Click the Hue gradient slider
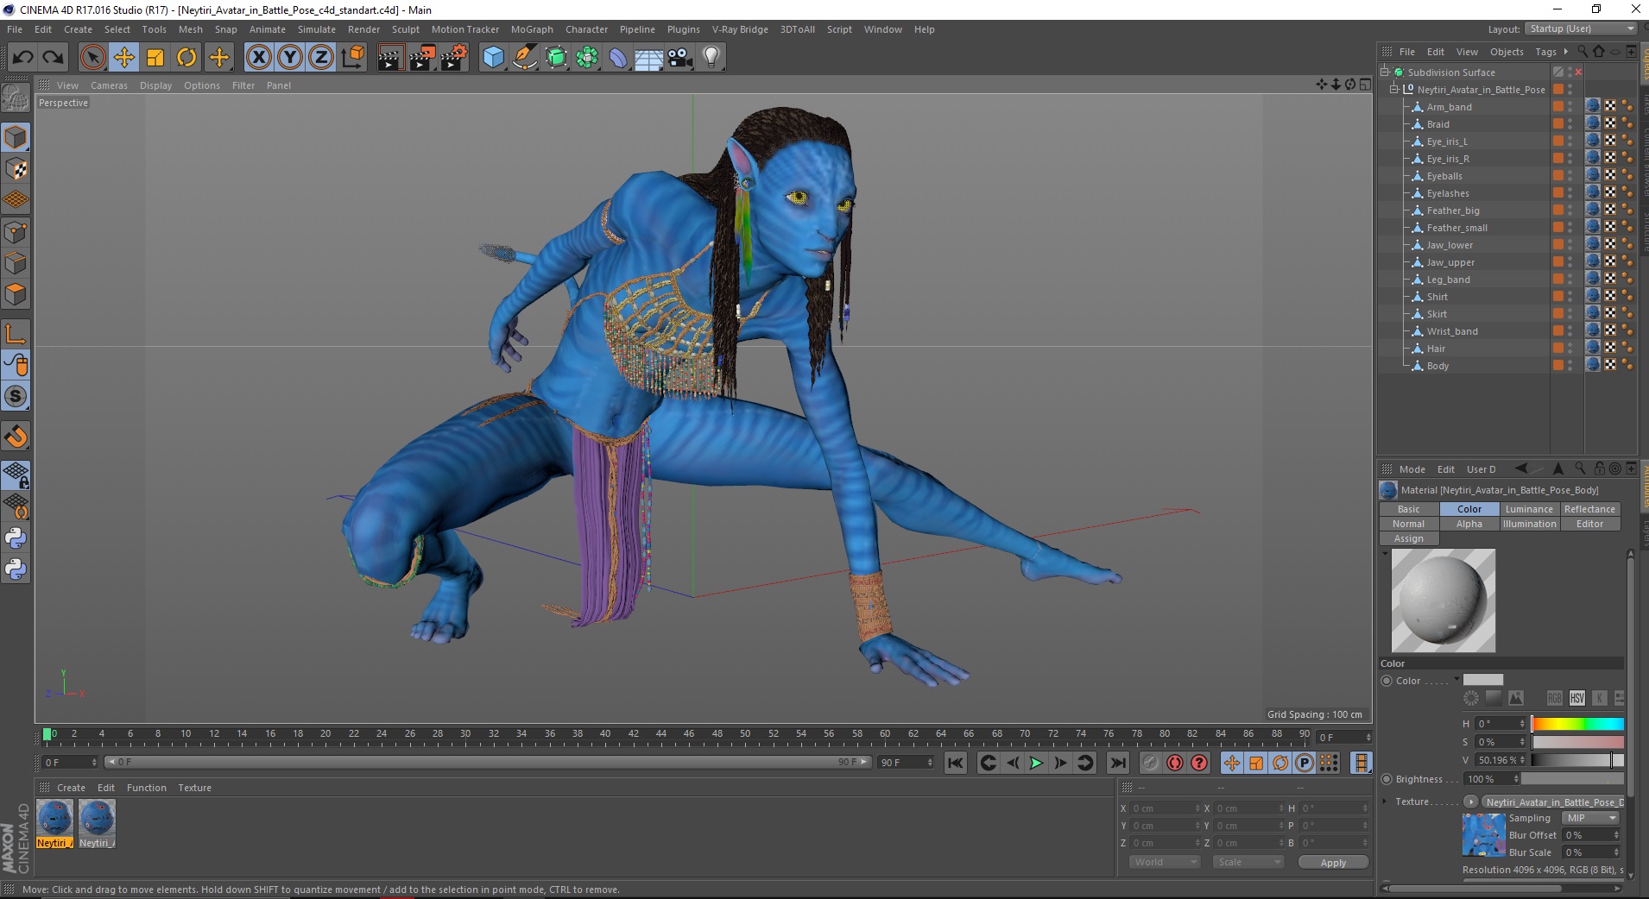This screenshot has width=1649, height=899. 1577,724
